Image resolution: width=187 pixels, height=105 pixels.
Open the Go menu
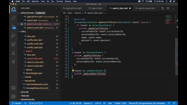point(48,1)
